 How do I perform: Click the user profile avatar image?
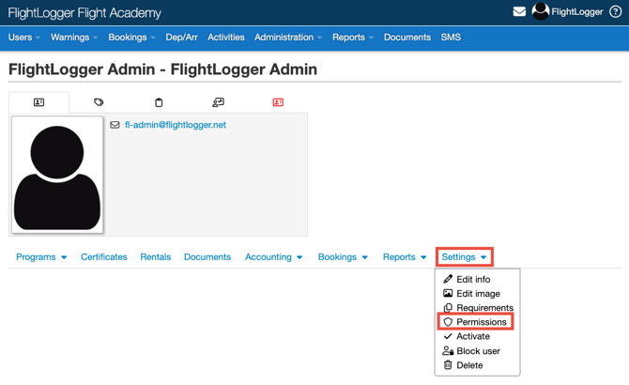pos(57,176)
